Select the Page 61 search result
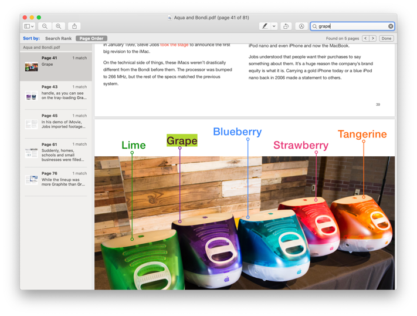The height and width of the screenshot is (316, 417). (x=56, y=153)
